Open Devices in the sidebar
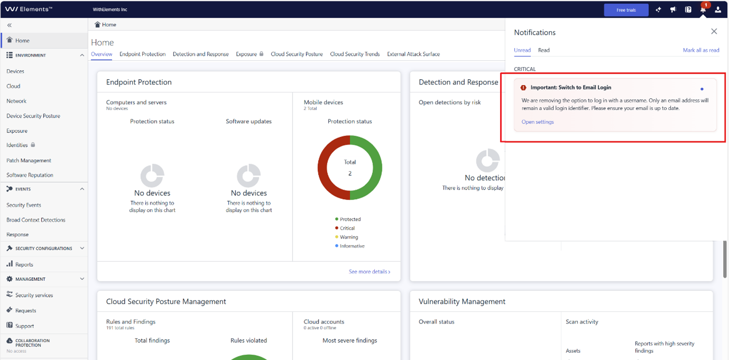 15,71
